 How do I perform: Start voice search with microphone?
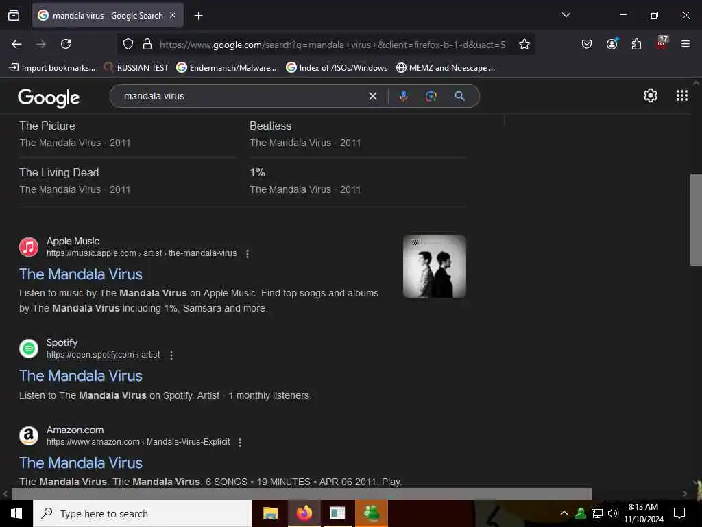403,96
